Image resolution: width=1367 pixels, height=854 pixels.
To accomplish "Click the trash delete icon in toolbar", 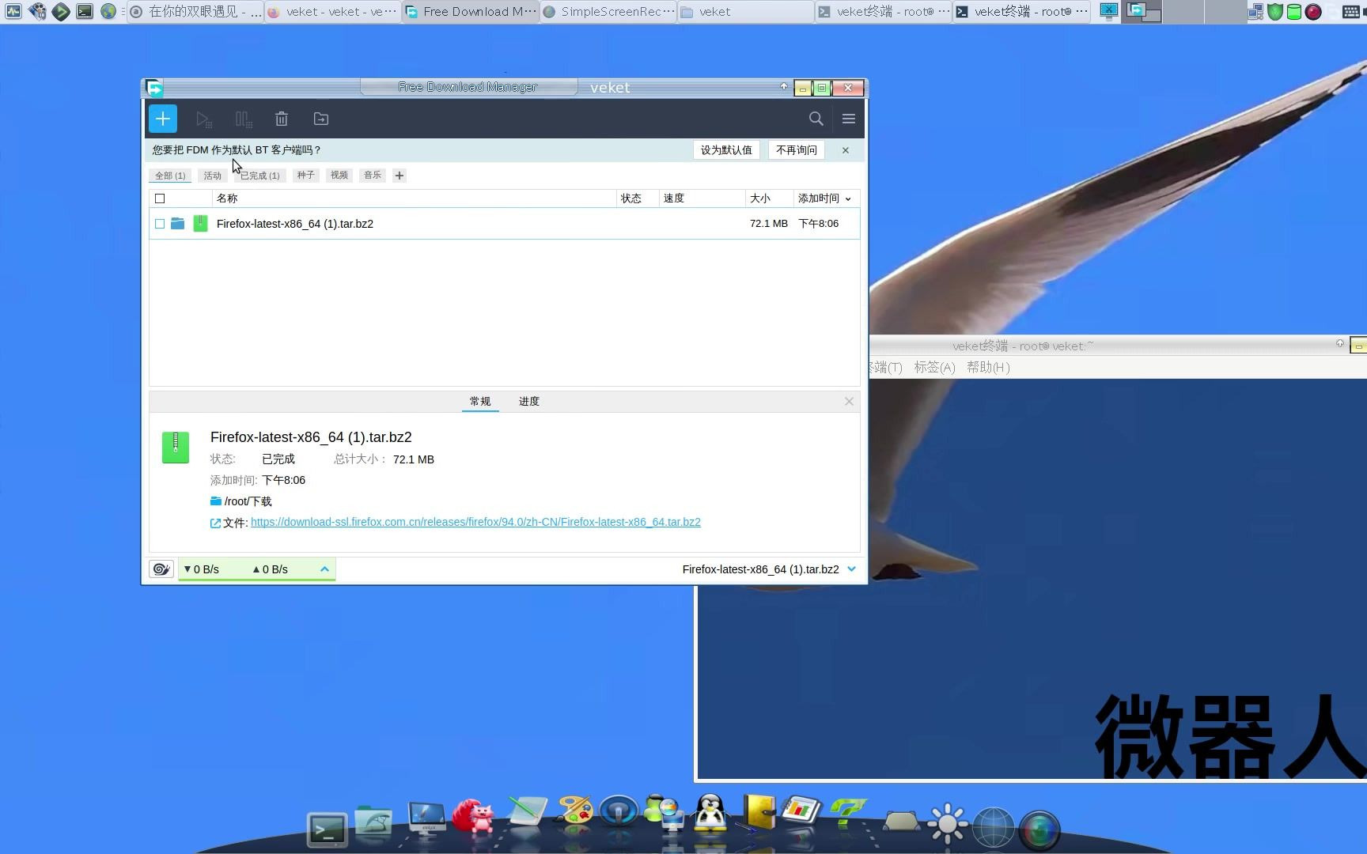I will point(282,119).
